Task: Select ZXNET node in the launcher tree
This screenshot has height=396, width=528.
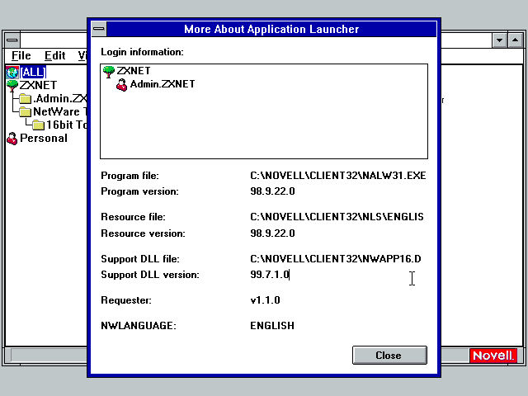Action: click(38, 85)
